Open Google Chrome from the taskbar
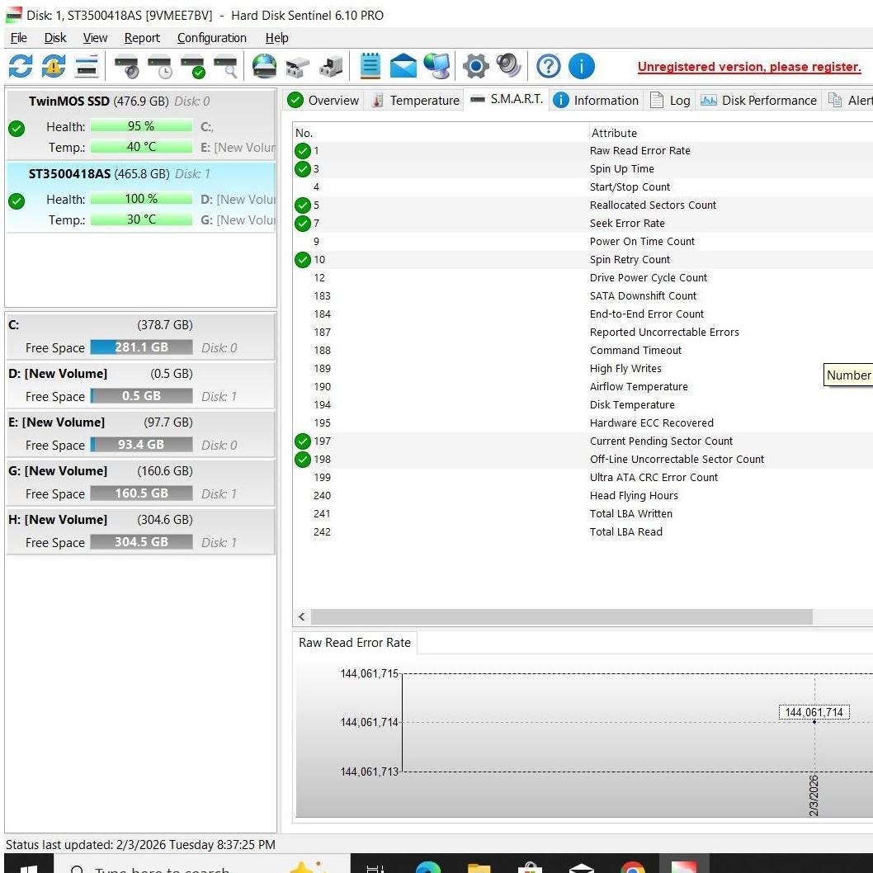The height and width of the screenshot is (873, 873). click(x=632, y=866)
